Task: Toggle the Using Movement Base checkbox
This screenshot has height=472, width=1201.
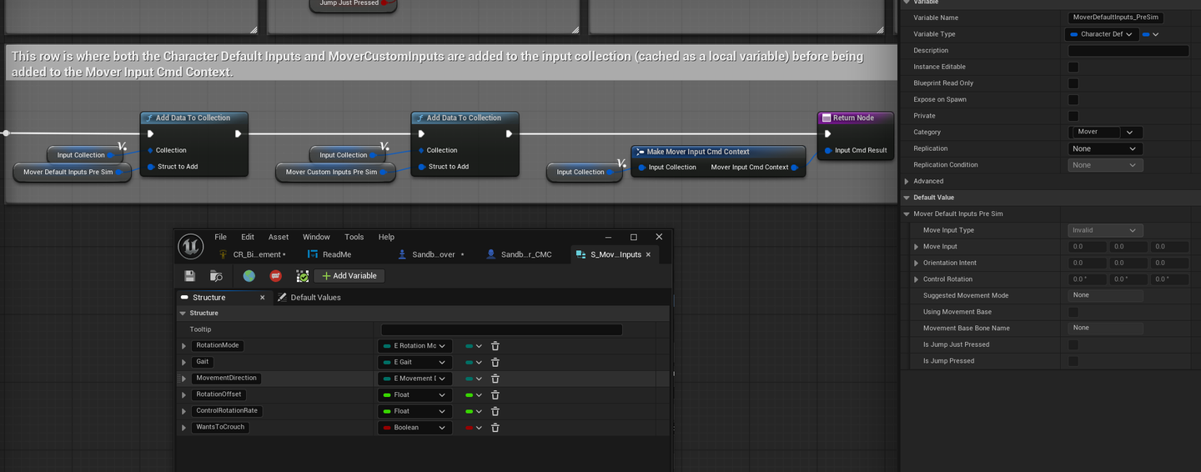Action: pos(1073,312)
